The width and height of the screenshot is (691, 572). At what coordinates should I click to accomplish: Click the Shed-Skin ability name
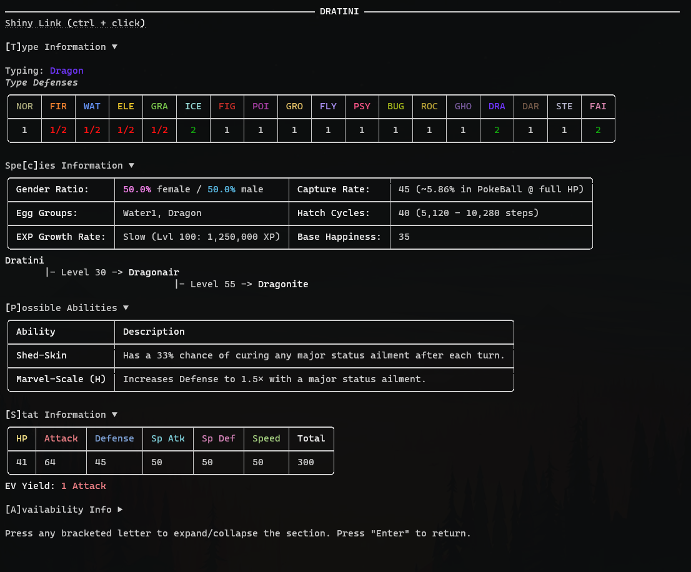(41, 355)
